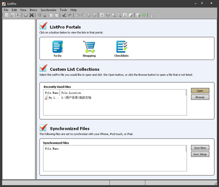This screenshot has height=187, width=219.
Task: Open the Items menu
Action: [33, 10]
